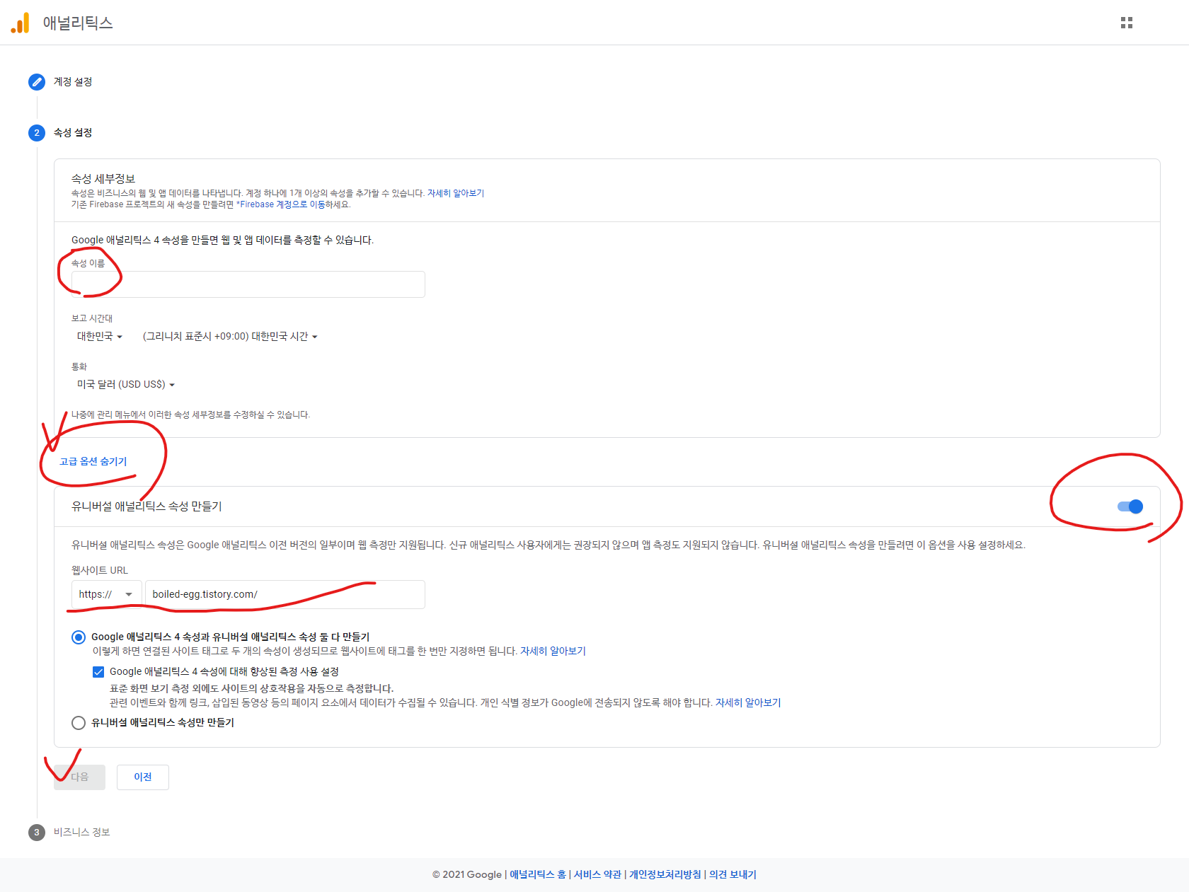
Task: Click the 속성 설정 step label
Action: coord(73,133)
